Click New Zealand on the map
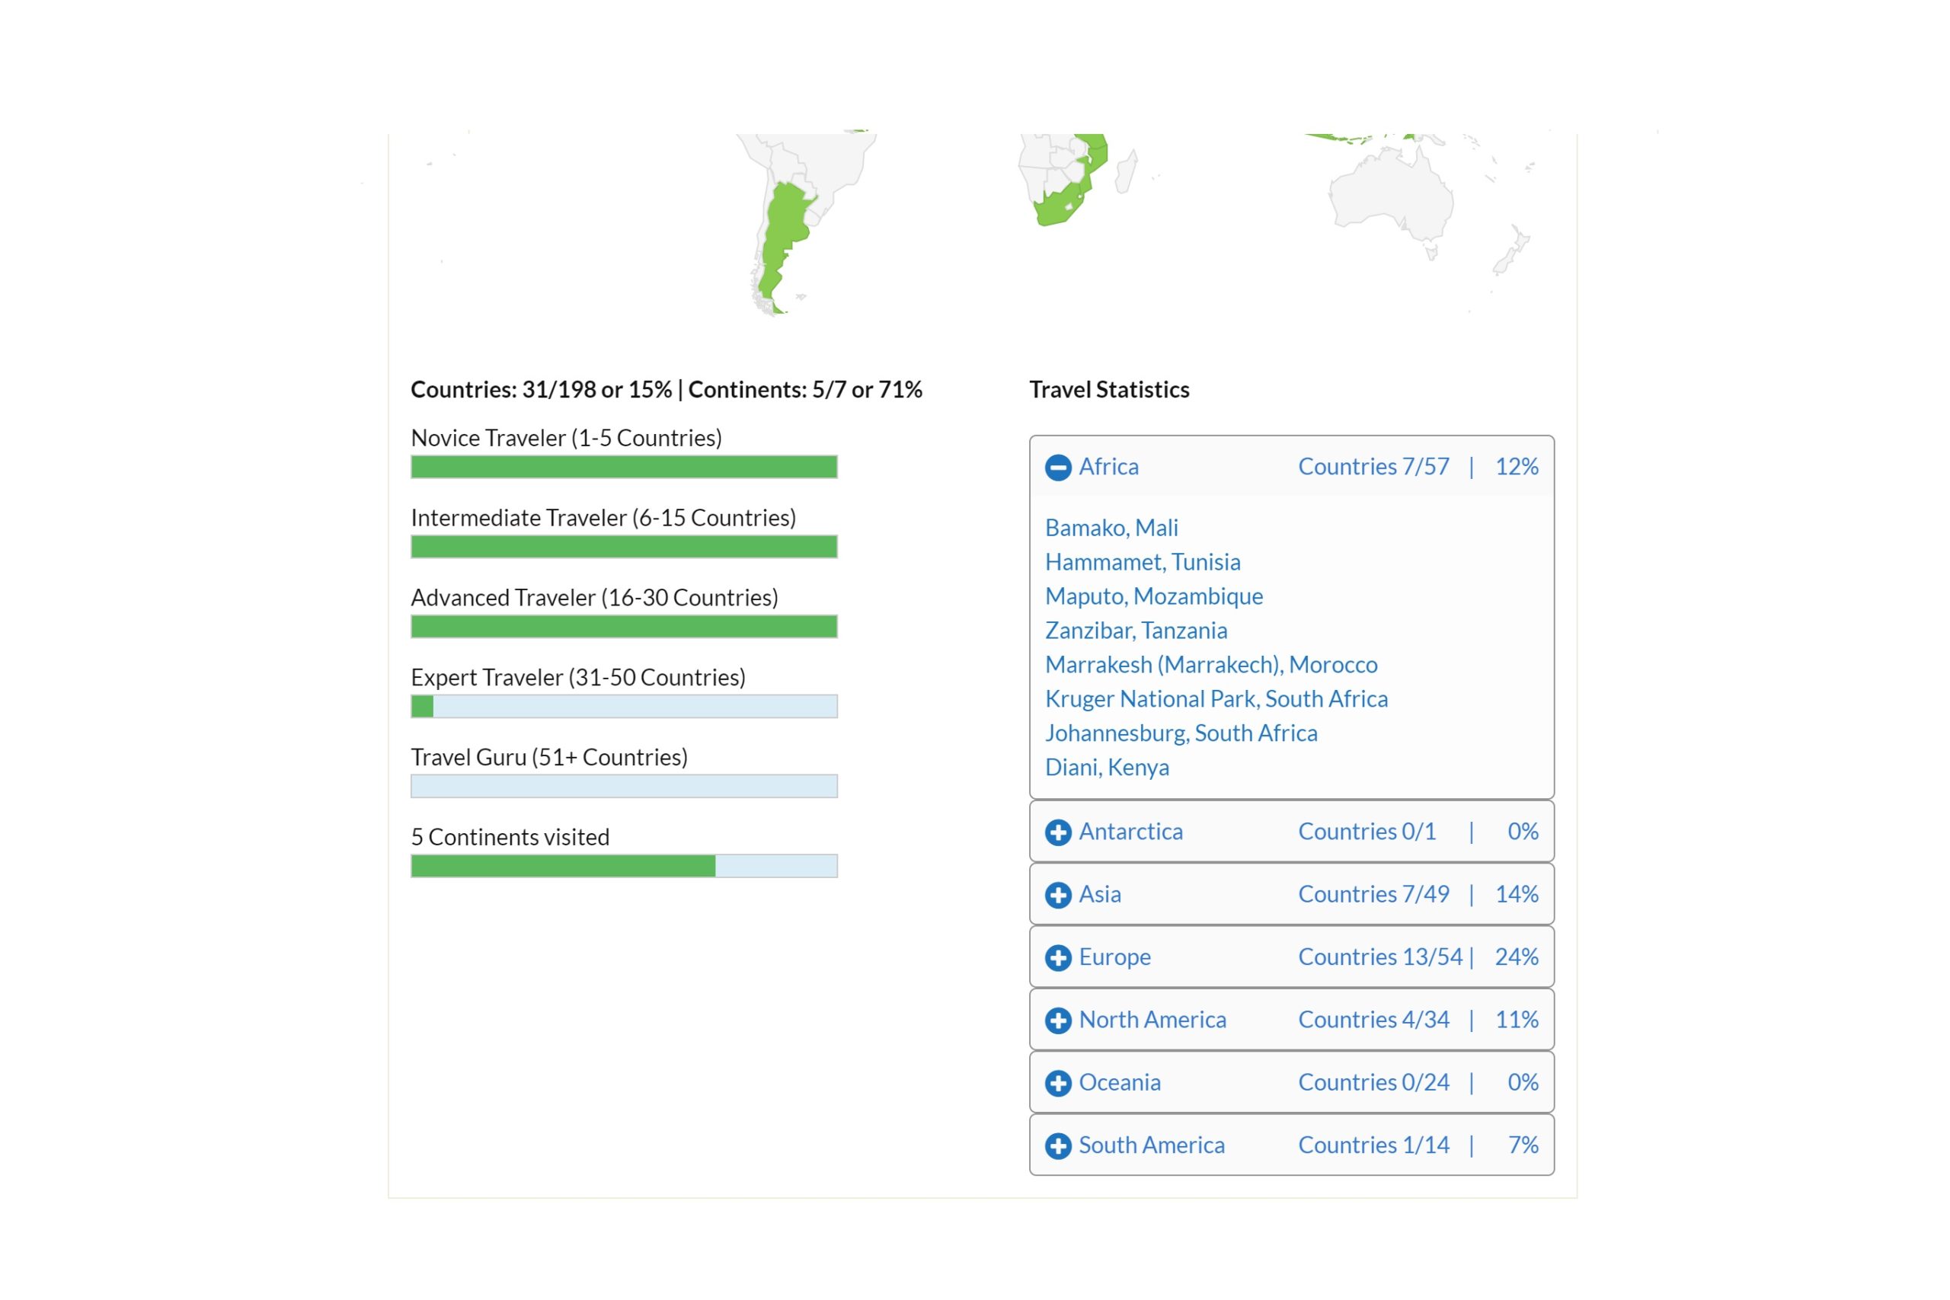 [x=1514, y=251]
